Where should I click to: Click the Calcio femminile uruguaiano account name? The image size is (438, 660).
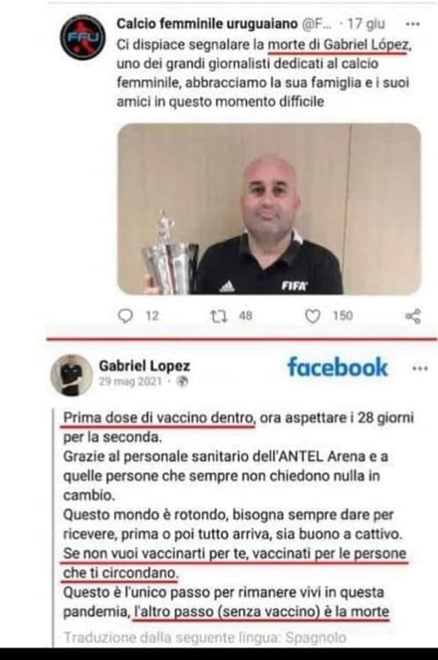pos(207,24)
